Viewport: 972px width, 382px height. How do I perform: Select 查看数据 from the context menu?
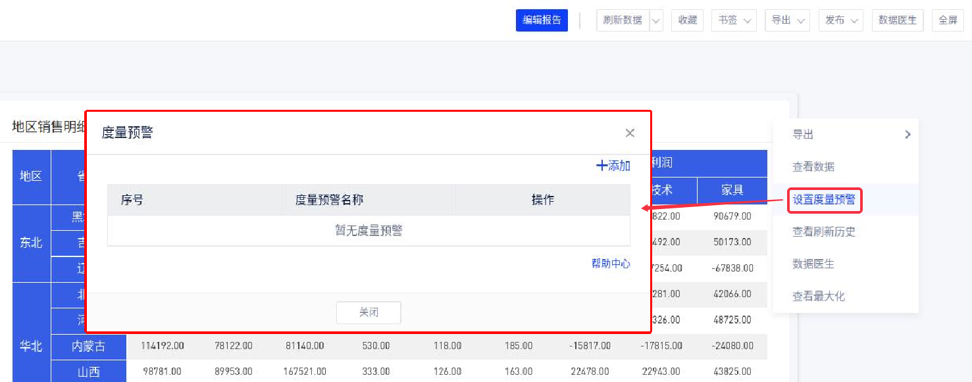pos(813,167)
